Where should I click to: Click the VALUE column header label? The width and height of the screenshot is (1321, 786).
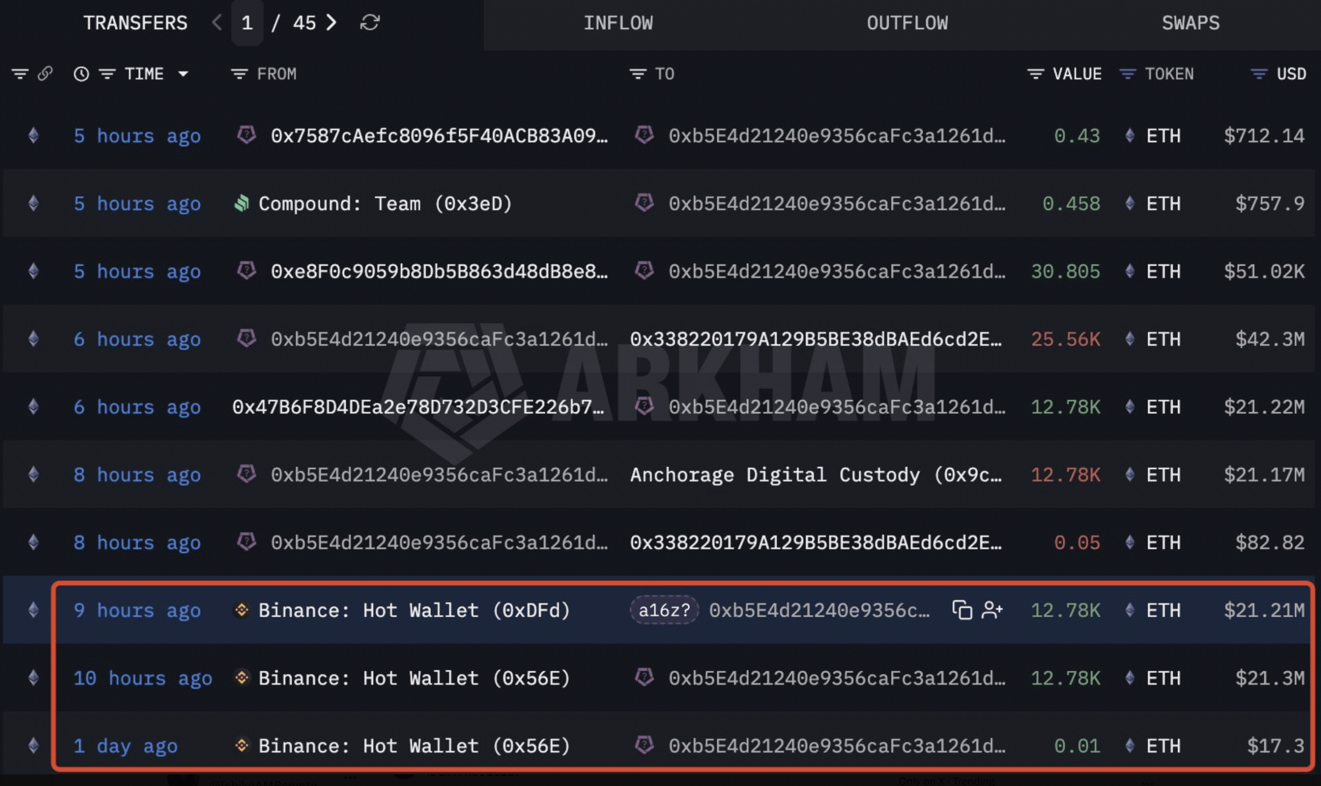pyautogui.click(x=1077, y=74)
